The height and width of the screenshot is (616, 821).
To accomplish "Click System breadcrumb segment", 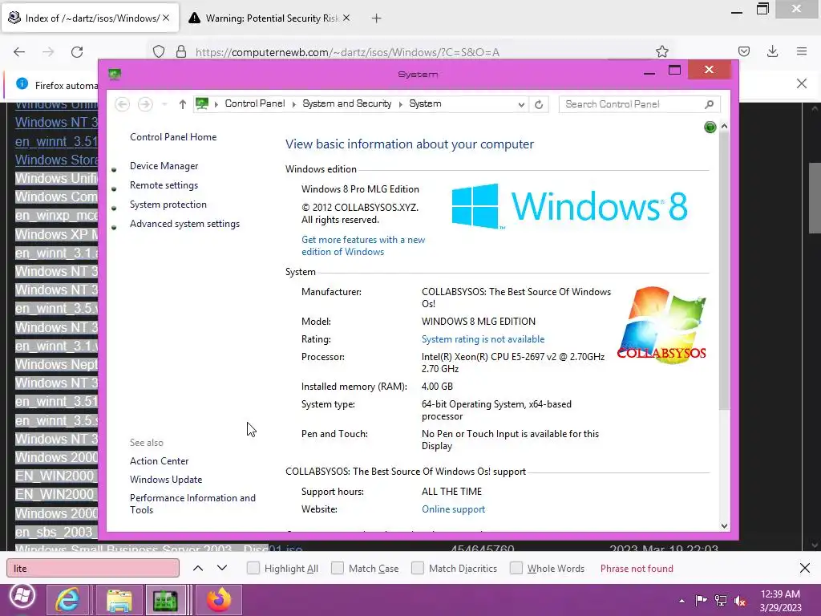I will pos(425,103).
